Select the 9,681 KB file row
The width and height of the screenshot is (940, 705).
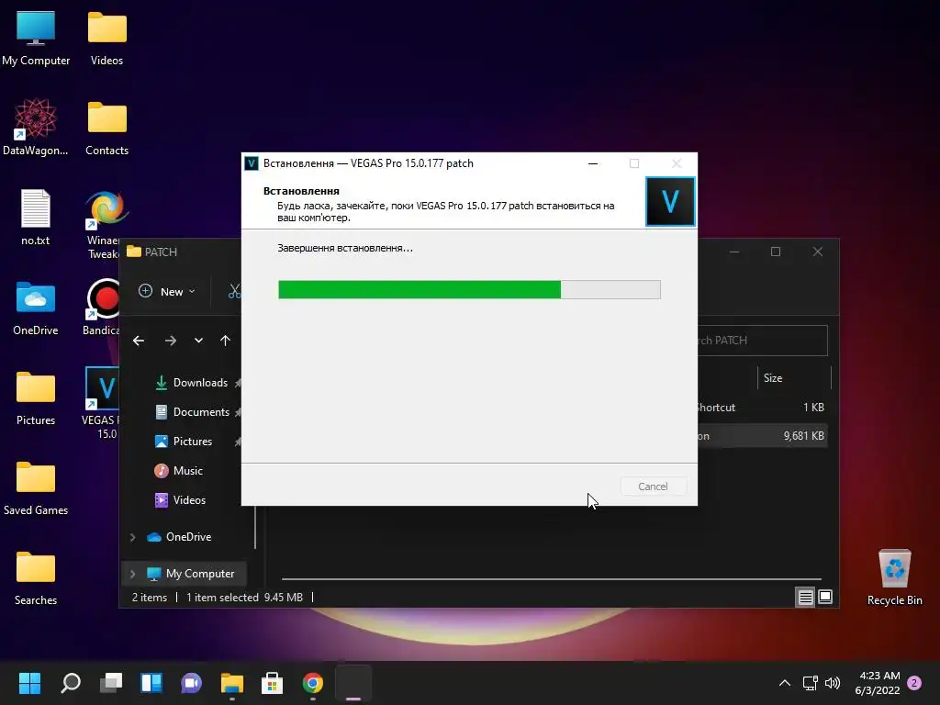pyautogui.click(x=763, y=436)
